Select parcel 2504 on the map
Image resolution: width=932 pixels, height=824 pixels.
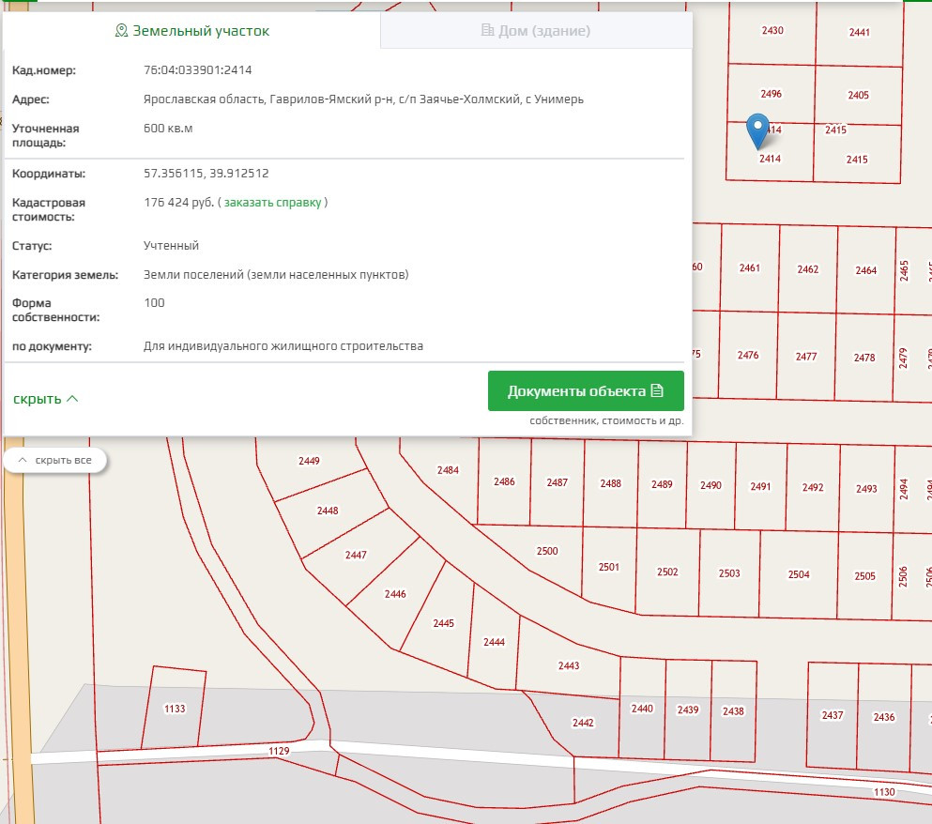tap(798, 574)
